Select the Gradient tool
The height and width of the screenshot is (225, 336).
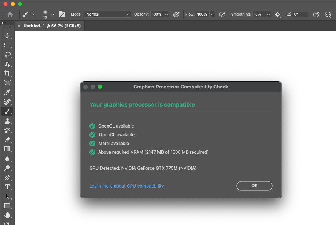click(x=7, y=149)
